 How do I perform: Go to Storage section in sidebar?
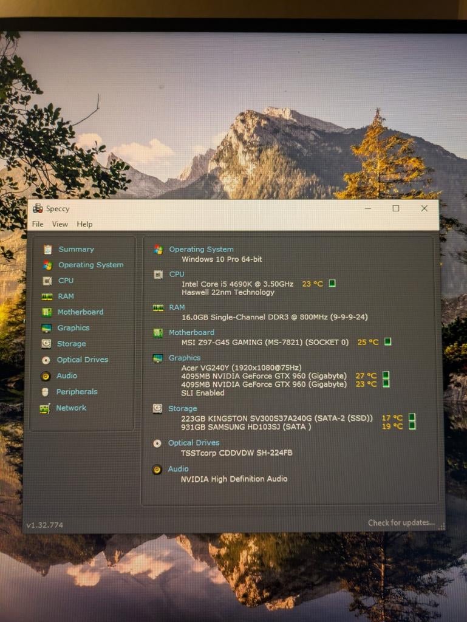tap(72, 344)
